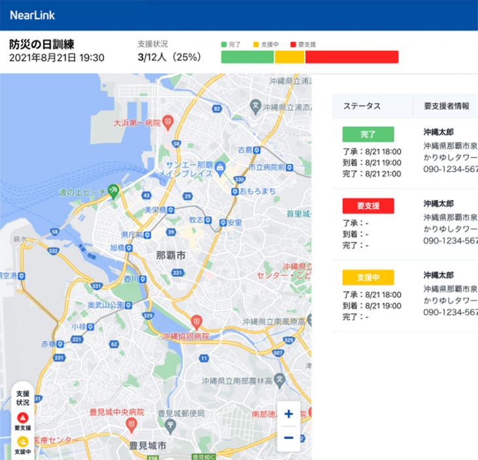Image resolution: width=478 pixels, height=460 pixels.
Task: Click the green 完了 status badge
Action: pyautogui.click(x=368, y=134)
